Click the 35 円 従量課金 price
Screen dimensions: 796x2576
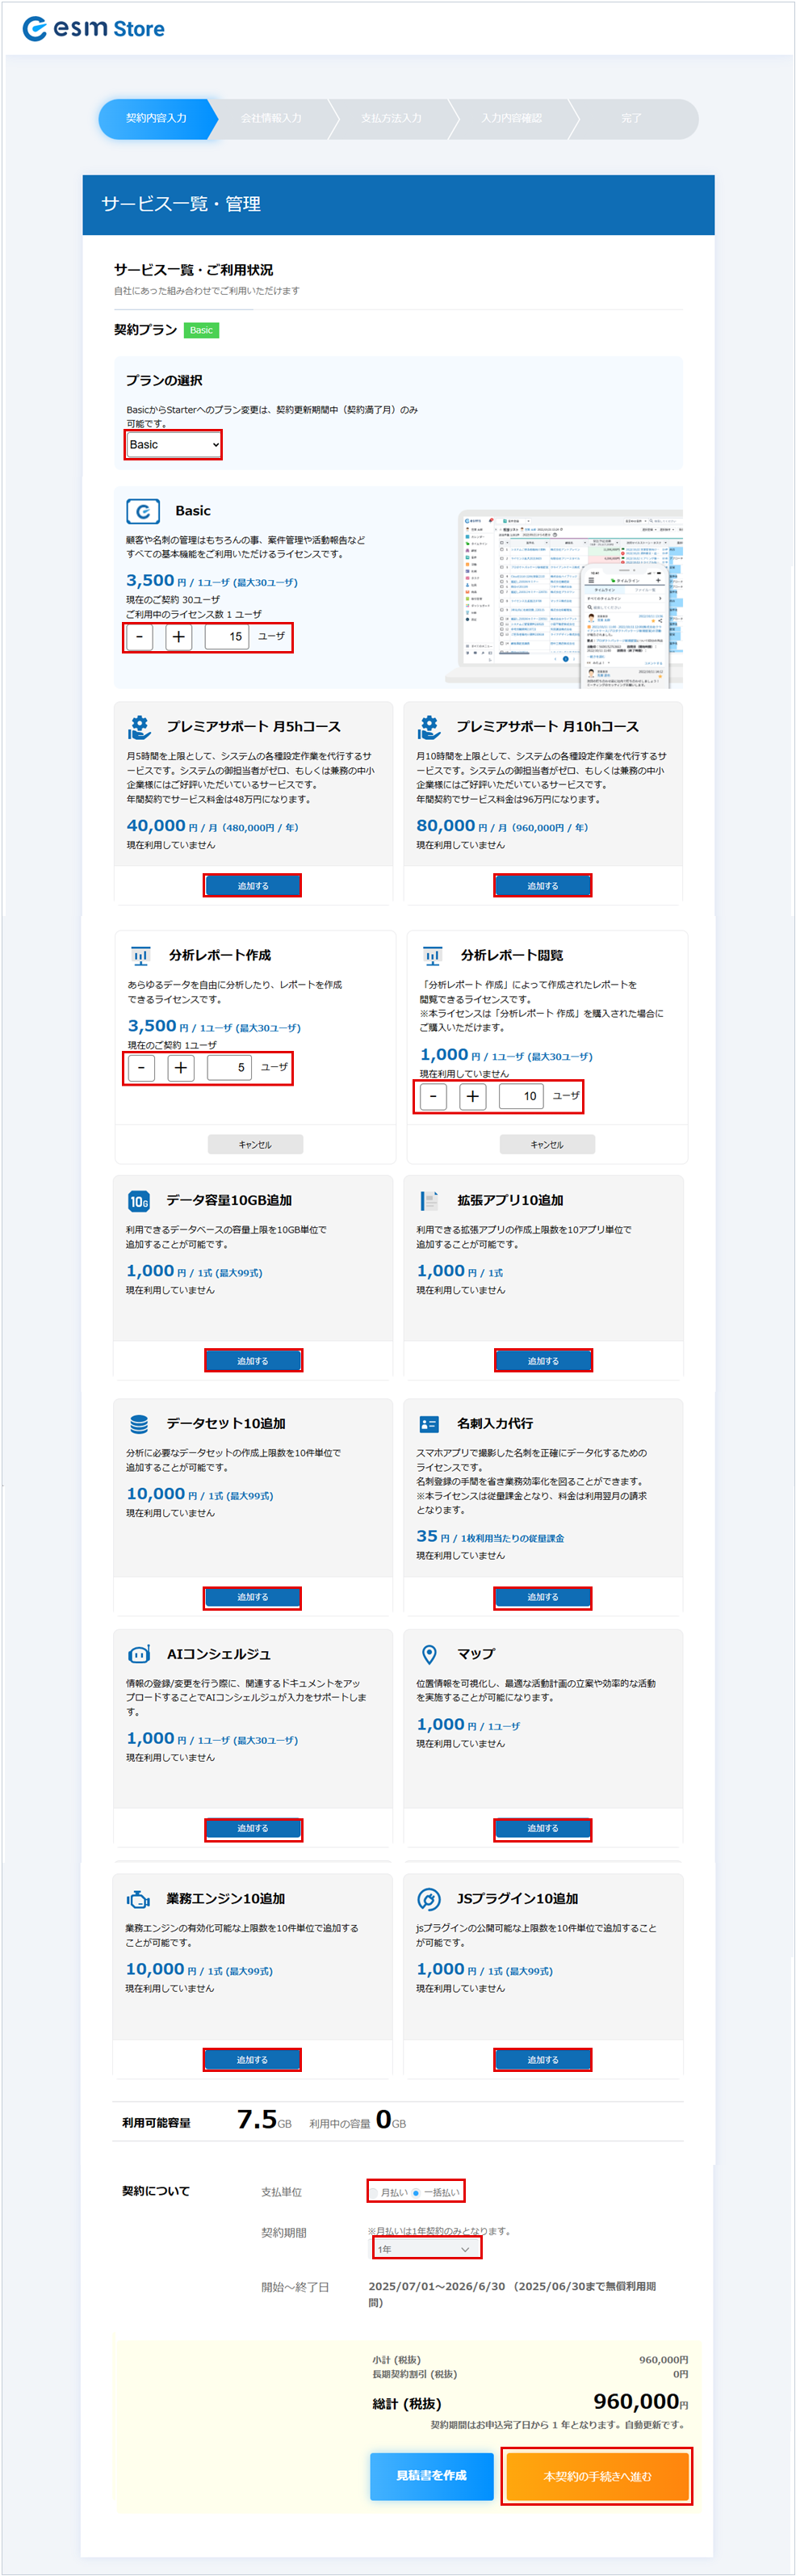pyautogui.click(x=490, y=1537)
